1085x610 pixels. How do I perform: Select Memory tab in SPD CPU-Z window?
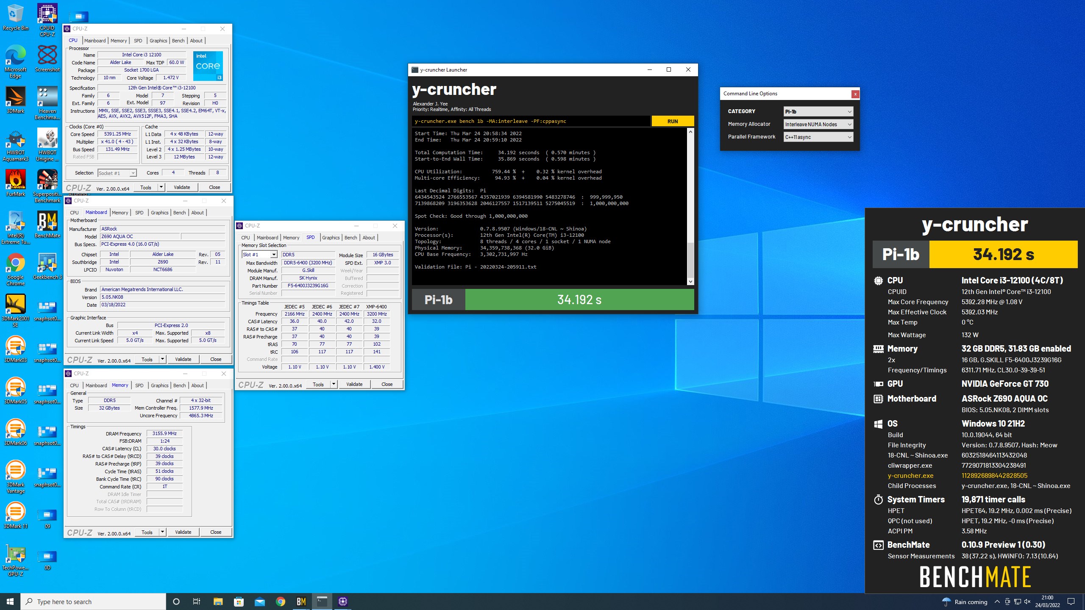coord(291,238)
